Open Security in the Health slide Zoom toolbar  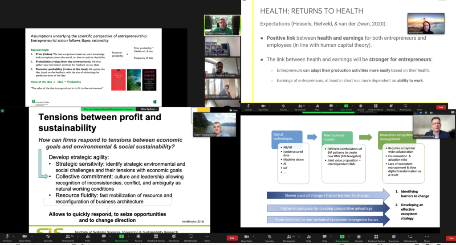click(283, 107)
